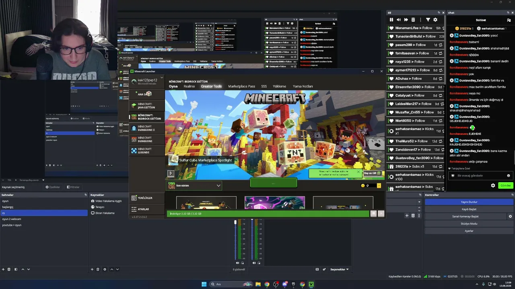The height and width of the screenshot is (289, 515).
Task: Toggle monitoring on first mixer channel
Action: [x=242, y=263]
